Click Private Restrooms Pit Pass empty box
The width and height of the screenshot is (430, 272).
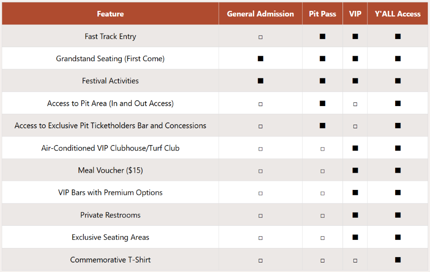(x=323, y=215)
